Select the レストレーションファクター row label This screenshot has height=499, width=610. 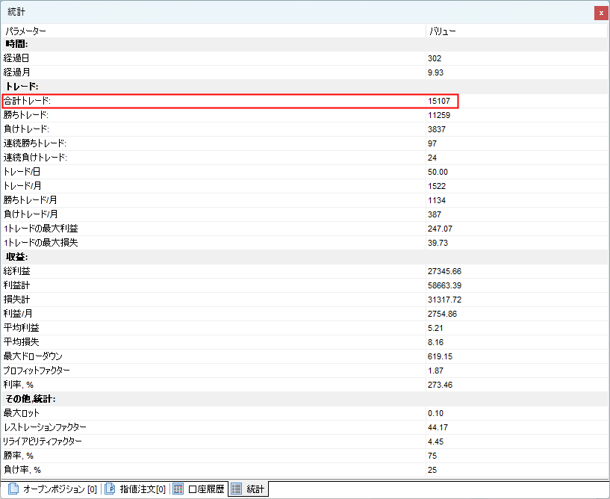pos(45,427)
